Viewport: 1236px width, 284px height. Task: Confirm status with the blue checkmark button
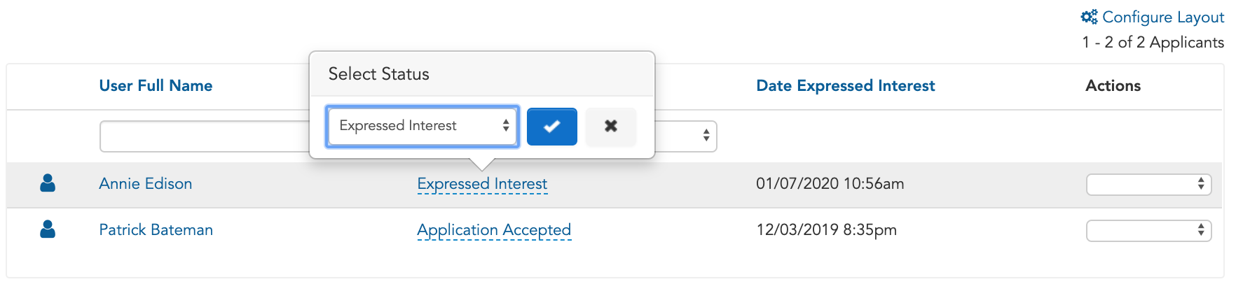552,127
